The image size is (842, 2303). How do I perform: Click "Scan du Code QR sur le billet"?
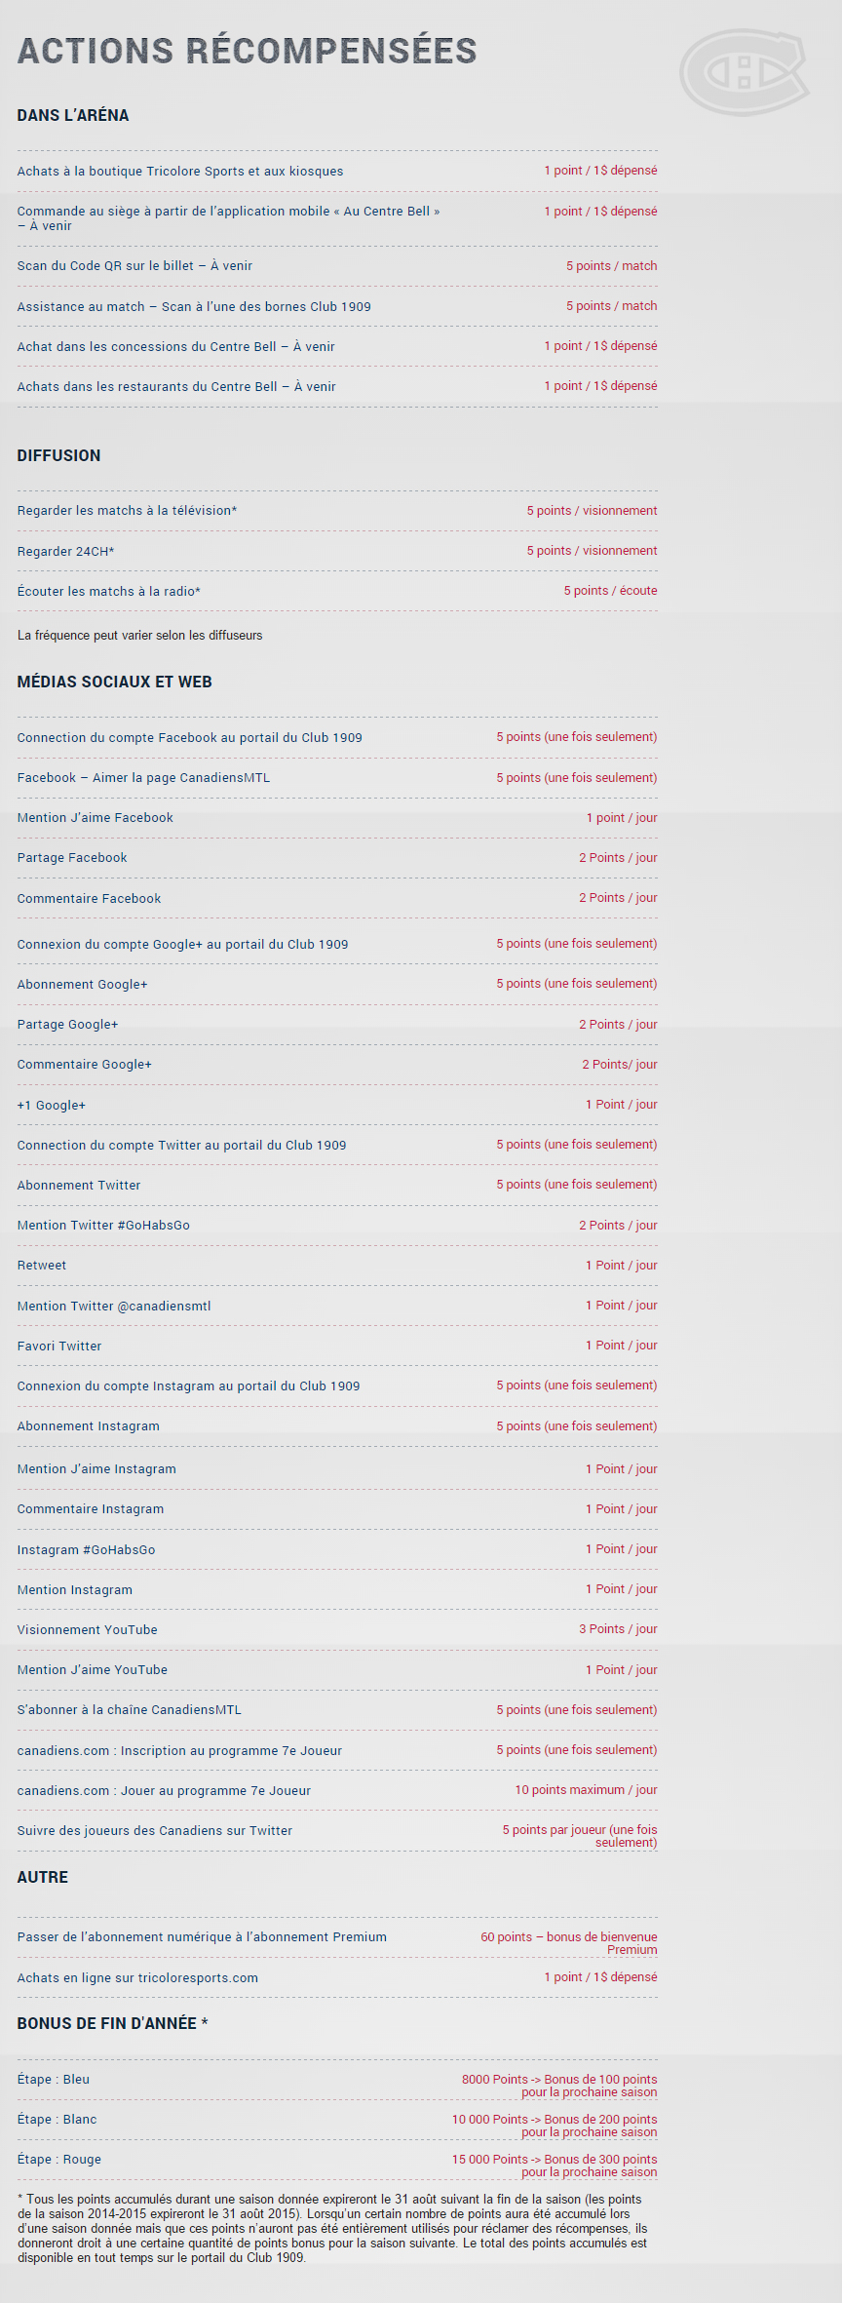(134, 266)
